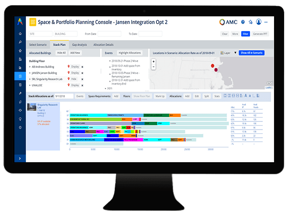288x216 pixels.
Task: Switch to the Select Scenario tab
Action: (x=38, y=45)
